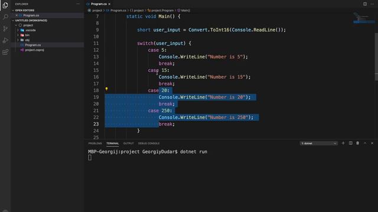
Task: Close the terminal panel
Action: [x=372, y=143]
